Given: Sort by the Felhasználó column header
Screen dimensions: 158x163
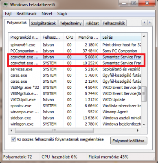Looking at the screenshot, I should click(52, 37).
